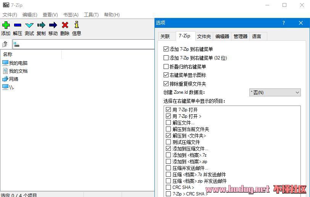
Task: Click the 7z application icon in title bar
Action: coord(6,5)
